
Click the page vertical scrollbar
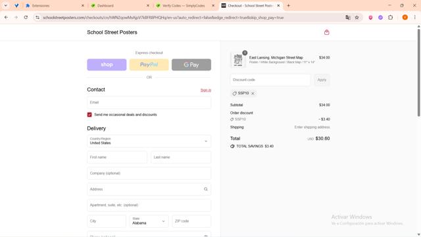click(418, 71)
